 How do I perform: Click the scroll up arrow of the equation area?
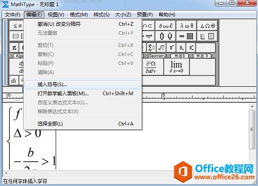point(252,106)
